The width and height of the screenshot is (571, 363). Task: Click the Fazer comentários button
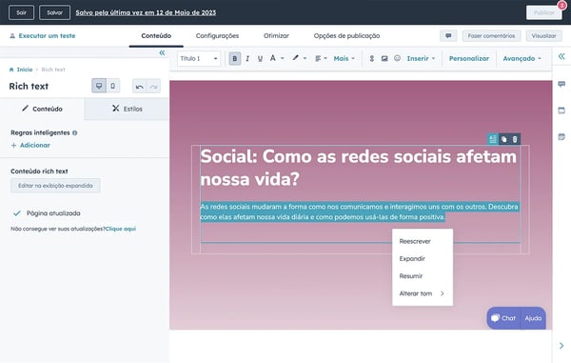pos(491,35)
